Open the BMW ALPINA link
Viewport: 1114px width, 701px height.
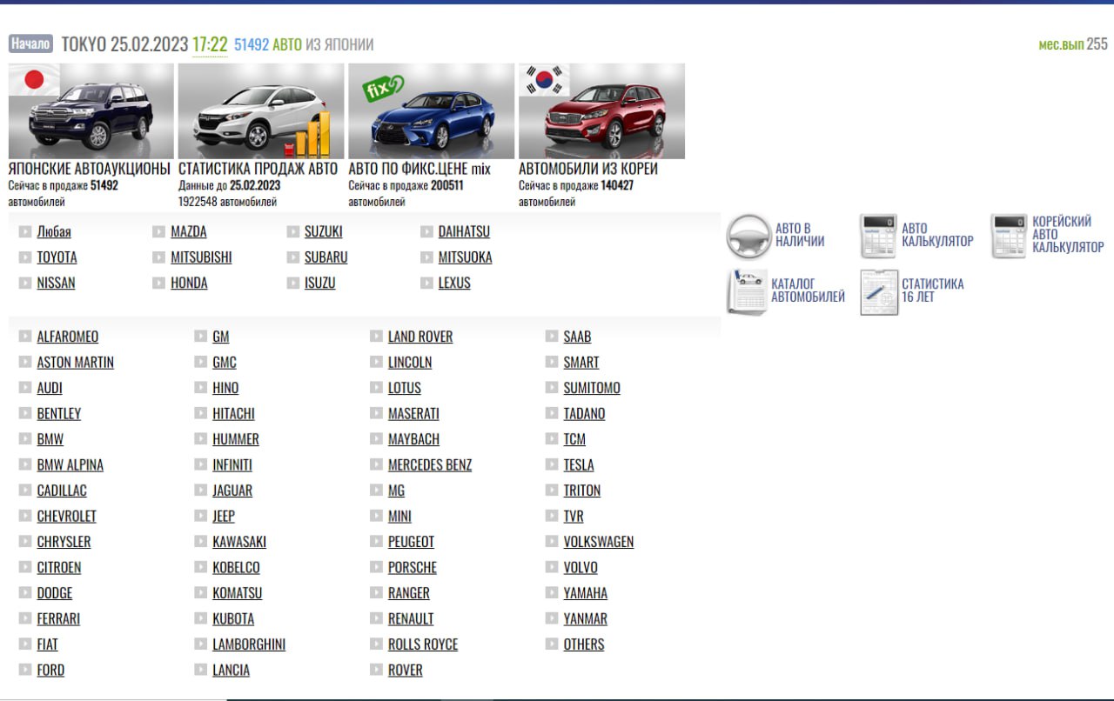click(x=70, y=465)
